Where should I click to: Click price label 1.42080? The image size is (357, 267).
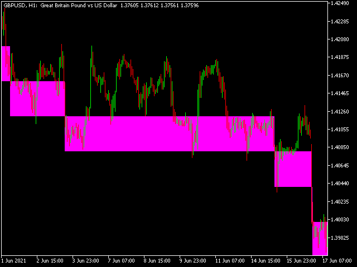point(340,39)
